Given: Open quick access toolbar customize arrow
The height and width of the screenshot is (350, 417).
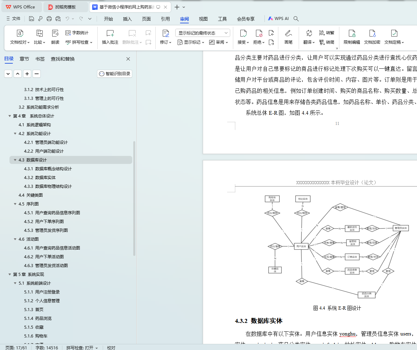Looking at the screenshot, I should 90,19.
